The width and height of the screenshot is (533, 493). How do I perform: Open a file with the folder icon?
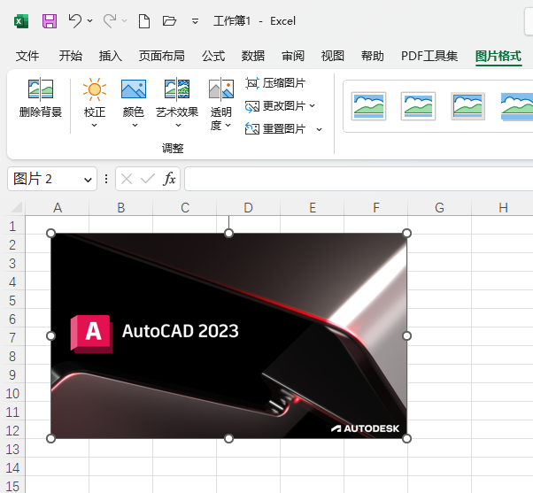click(169, 21)
